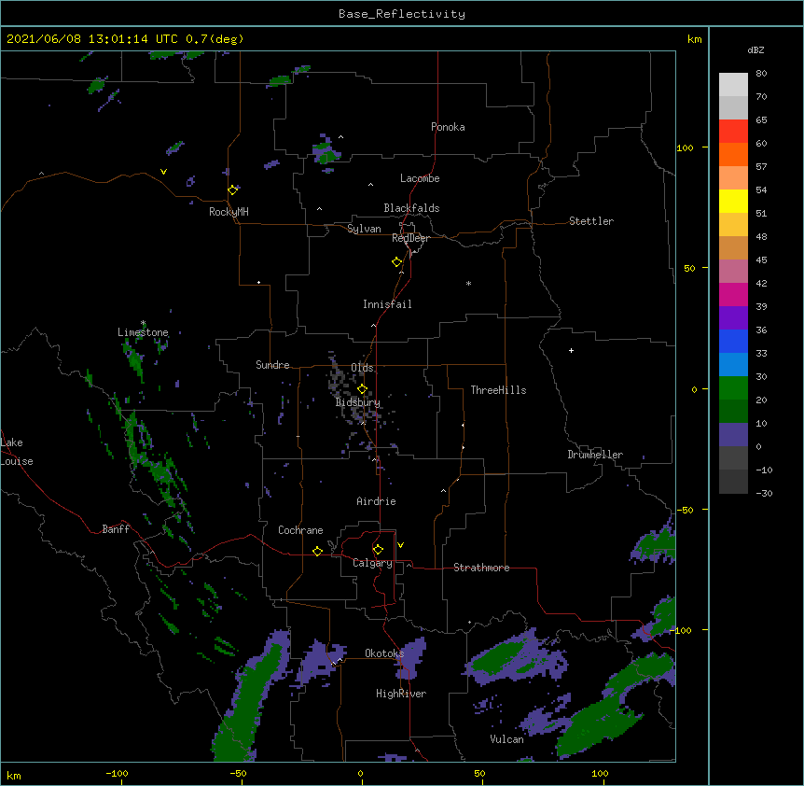Click the Okotoks town label

point(384,653)
